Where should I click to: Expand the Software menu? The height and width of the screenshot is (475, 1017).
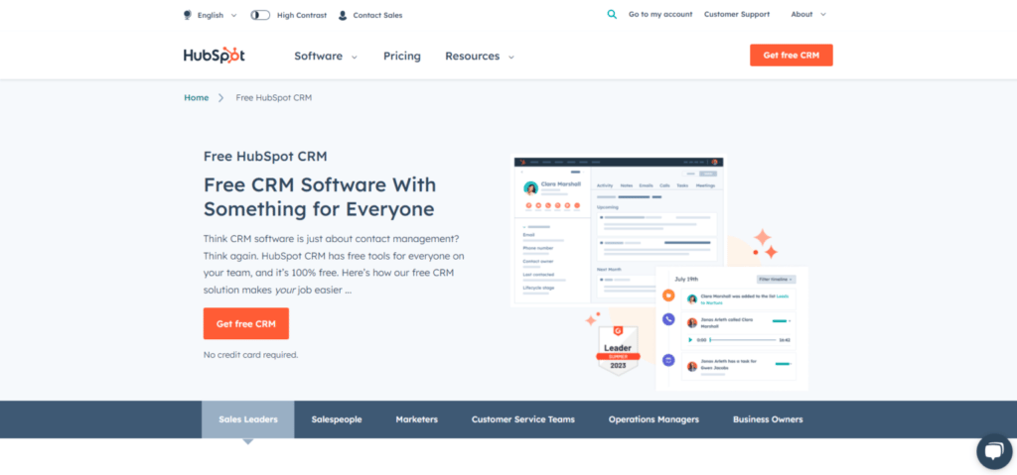(x=325, y=57)
